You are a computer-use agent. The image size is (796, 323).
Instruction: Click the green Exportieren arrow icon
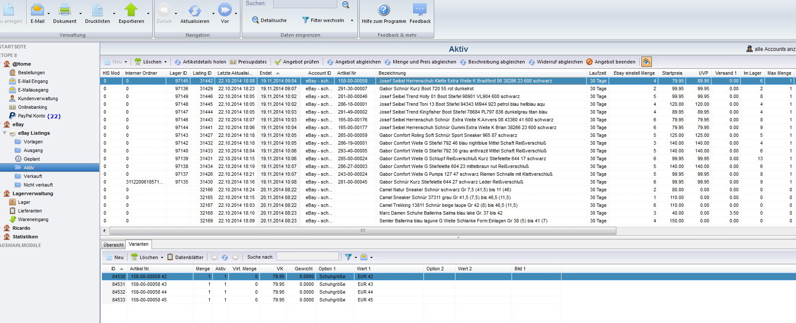(x=131, y=10)
